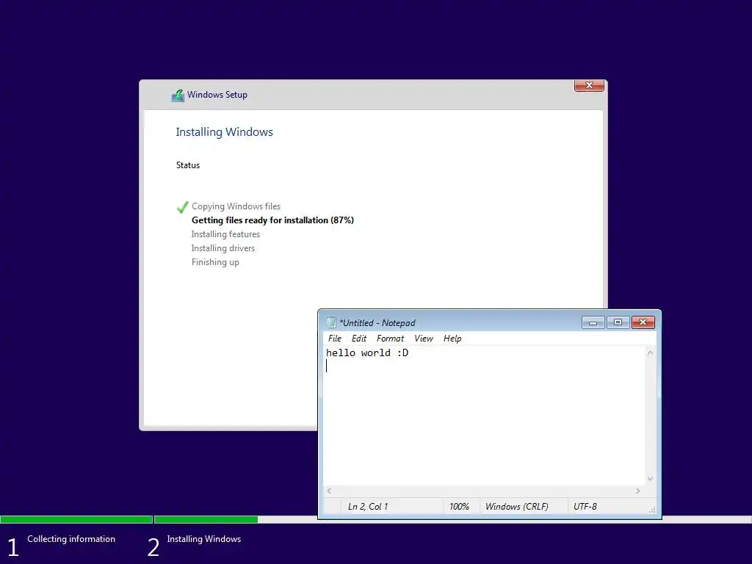Click the Windows Setup icon in title bar
Viewport: 752px width, 564px height.
(178, 95)
